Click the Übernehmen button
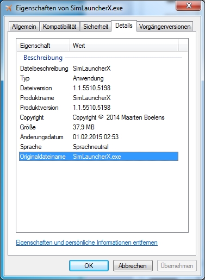The width and height of the screenshot is (205, 280). (177, 266)
